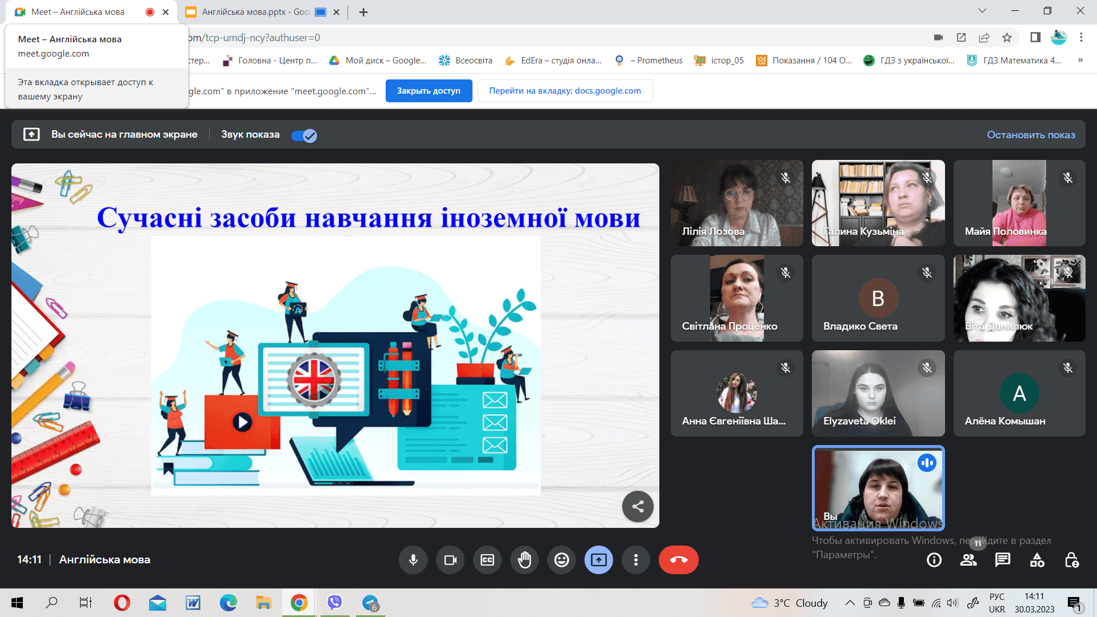Open Opera browser from taskbar
The image size is (1097, 617).
(x=122, y=603)
